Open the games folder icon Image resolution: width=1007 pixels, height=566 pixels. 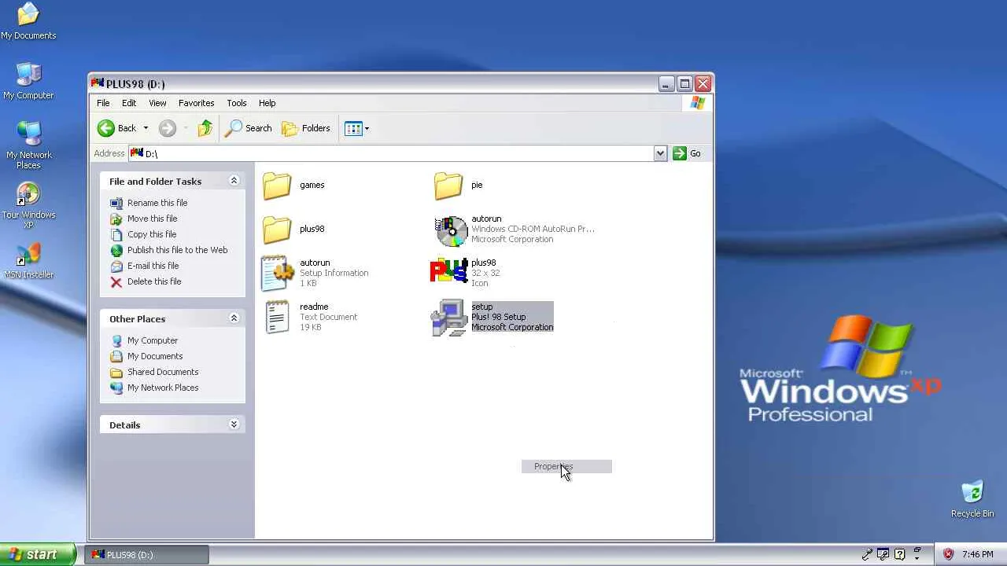pyautogui.click(x=277, y=186)
